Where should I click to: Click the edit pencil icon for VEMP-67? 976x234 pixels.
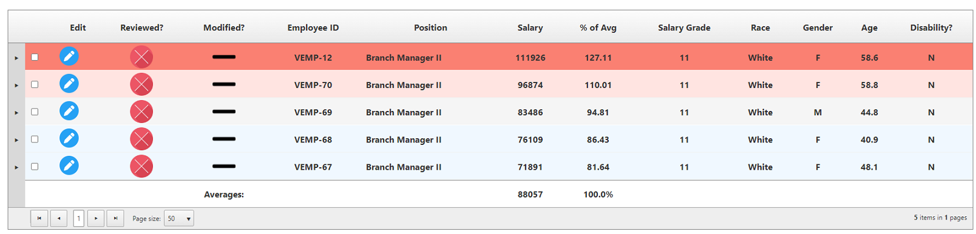click(x=69, y=165)
